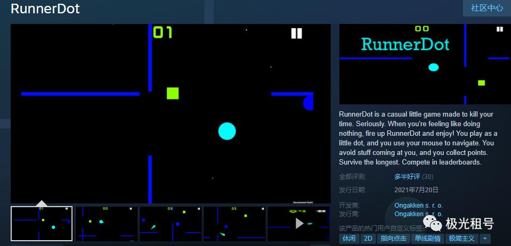
Task: Select the first screenshot thumbnail with score 01
Action: pyautogui.click(x=42, y=224)
